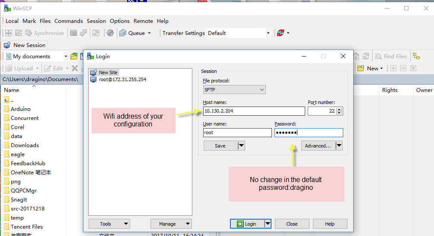Click the Delete X icon in local toolbar

75,68
